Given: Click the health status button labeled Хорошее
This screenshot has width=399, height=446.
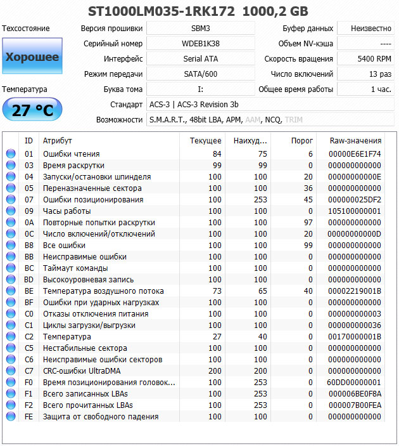Looking at the screenshot, I should pos(32,56).
